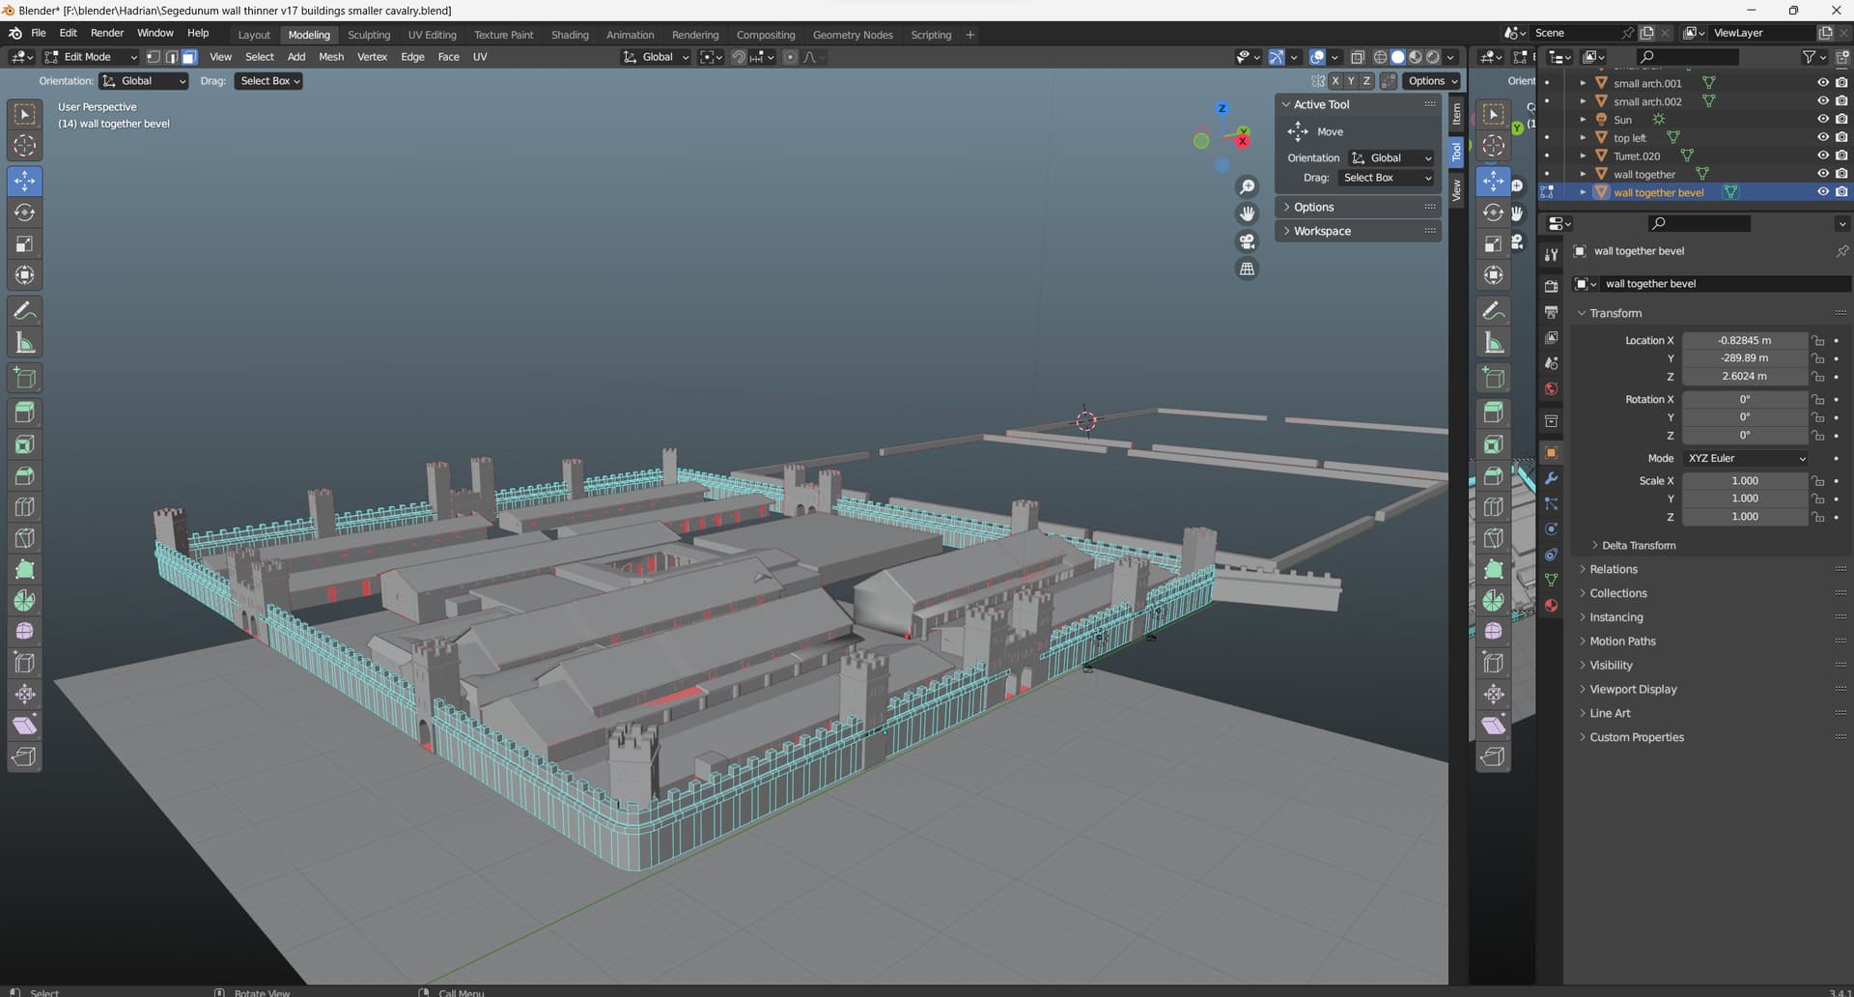Select the Scale tool in left toolbar
This screenshot has width=1854, height=997.
tap(25, 244)
